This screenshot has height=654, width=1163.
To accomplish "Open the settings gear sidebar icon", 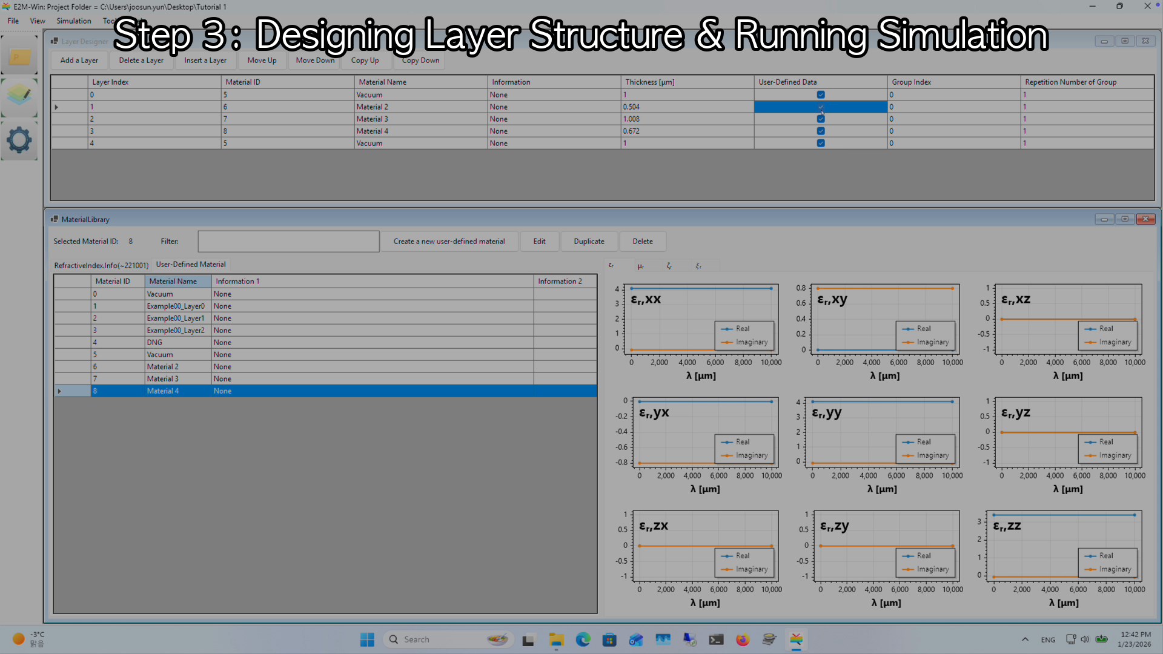I will [19, 140].
